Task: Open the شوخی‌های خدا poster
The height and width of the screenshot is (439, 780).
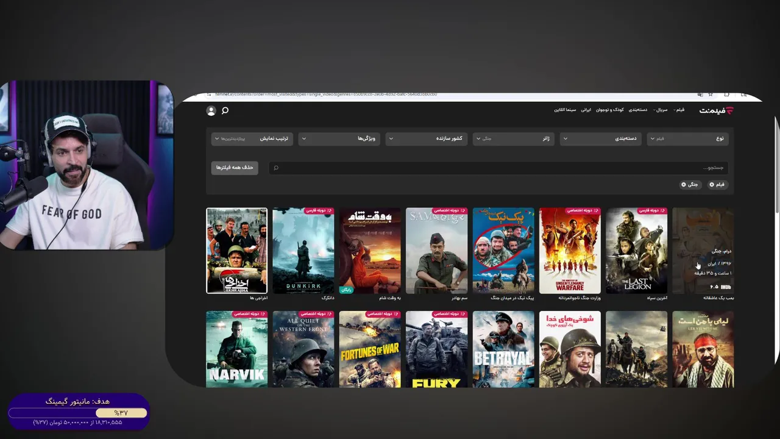Action: (x=570, y=349)
